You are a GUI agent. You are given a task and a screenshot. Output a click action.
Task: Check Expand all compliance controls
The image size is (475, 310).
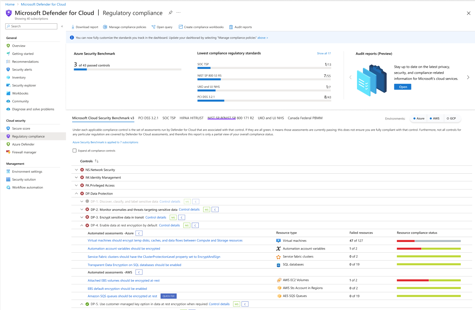(75, 151)
